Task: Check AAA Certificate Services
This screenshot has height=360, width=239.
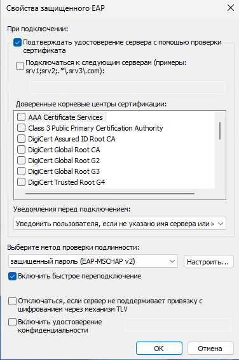Action: pyautogui.click(x=22, y=117)
